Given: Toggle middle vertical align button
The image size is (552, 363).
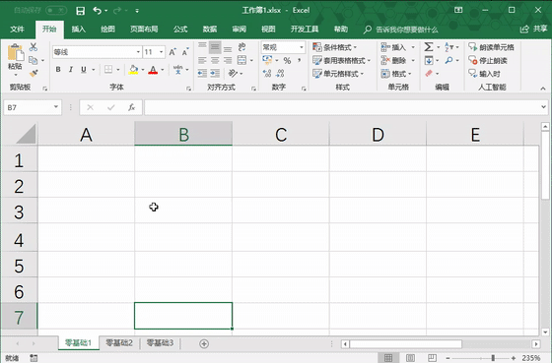Looking at the screenshot, I should tap(215, 47).
